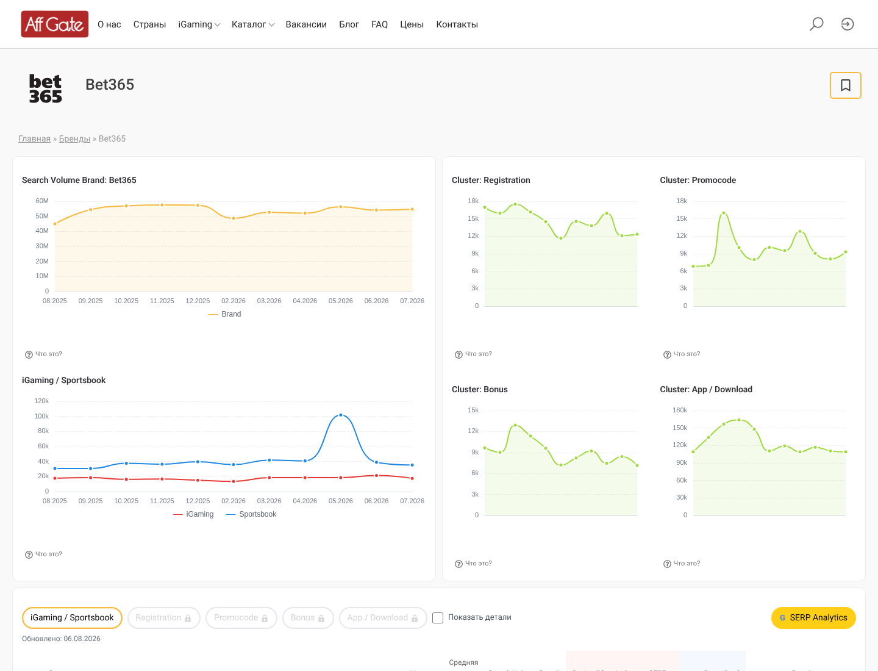Click lock icon on Registration tab

pyautogui.click(x=188, y=619)
